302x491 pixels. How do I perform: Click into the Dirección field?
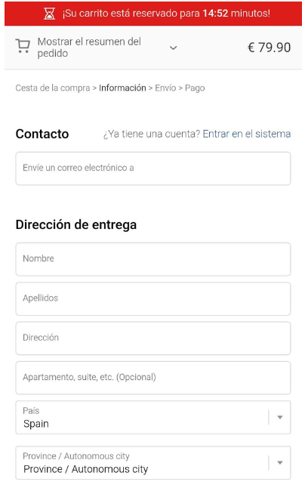point(153,338)
